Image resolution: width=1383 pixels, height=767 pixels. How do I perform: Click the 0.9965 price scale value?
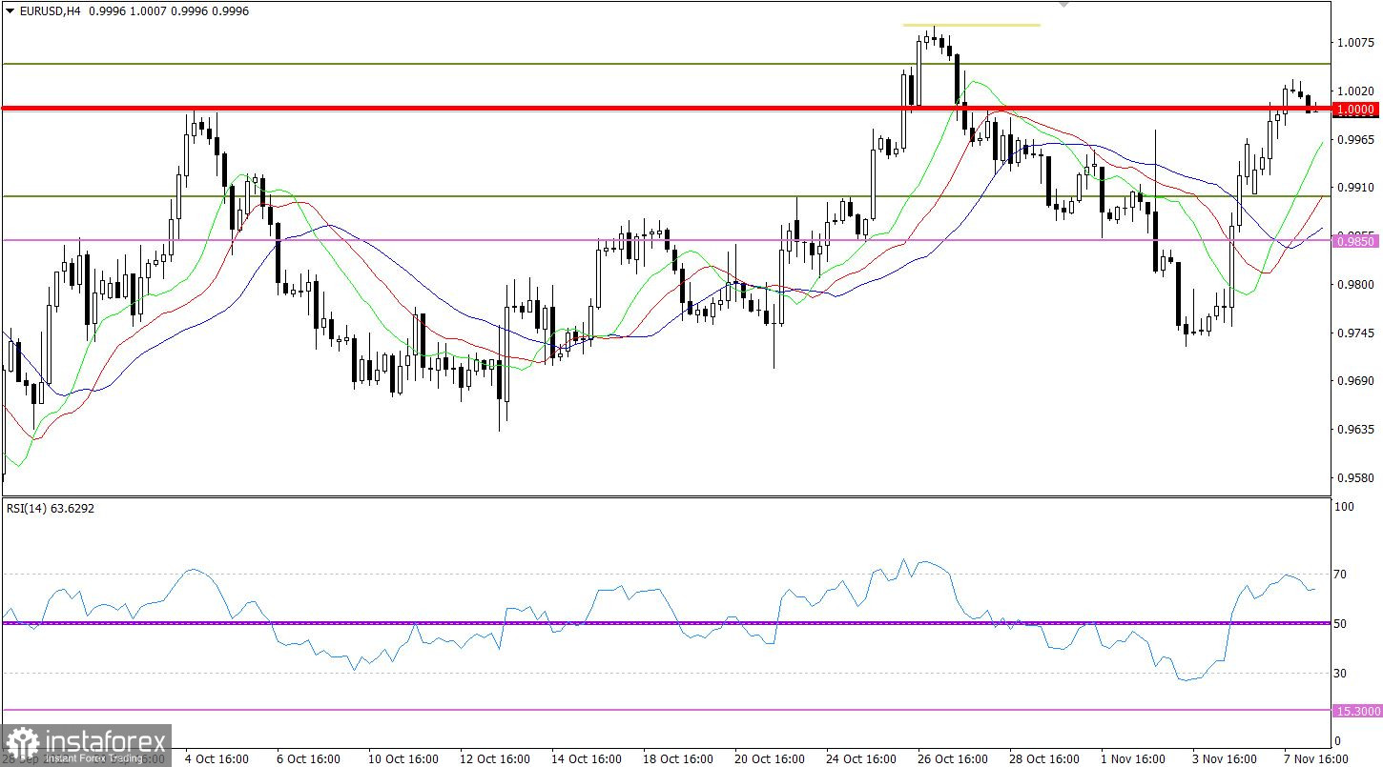click(x=1356, y=139)
